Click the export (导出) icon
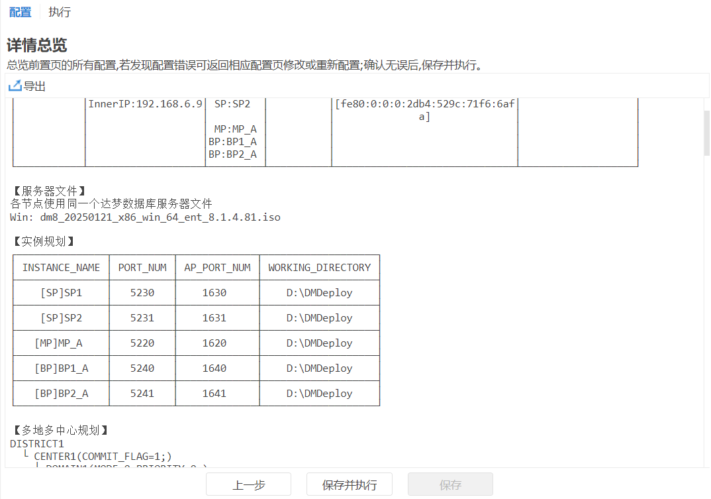Image resolution: width=711 pixels, height=499 pixels. coord(15,86)
